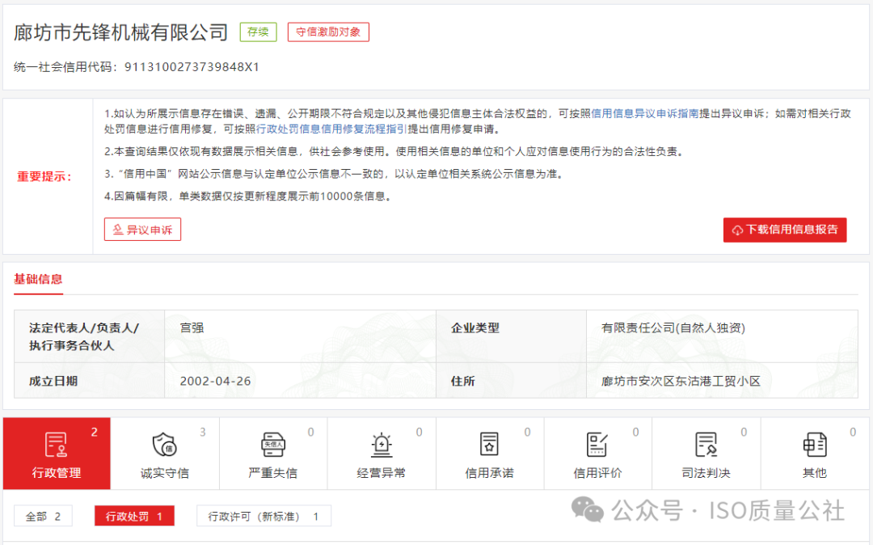Open the 经营异常 alert icon
Viewport: 873px width, 545px height.
pos(381,445)
